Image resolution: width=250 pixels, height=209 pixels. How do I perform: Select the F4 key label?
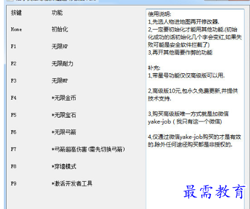point(14,98)
